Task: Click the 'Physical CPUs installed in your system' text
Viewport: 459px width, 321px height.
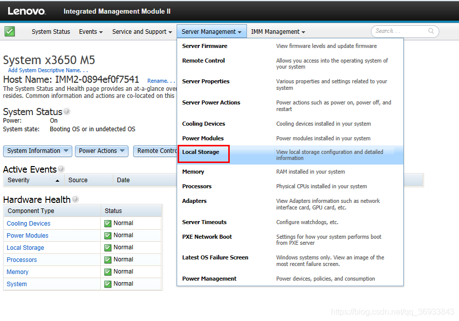Action: (x=321, y=186)
